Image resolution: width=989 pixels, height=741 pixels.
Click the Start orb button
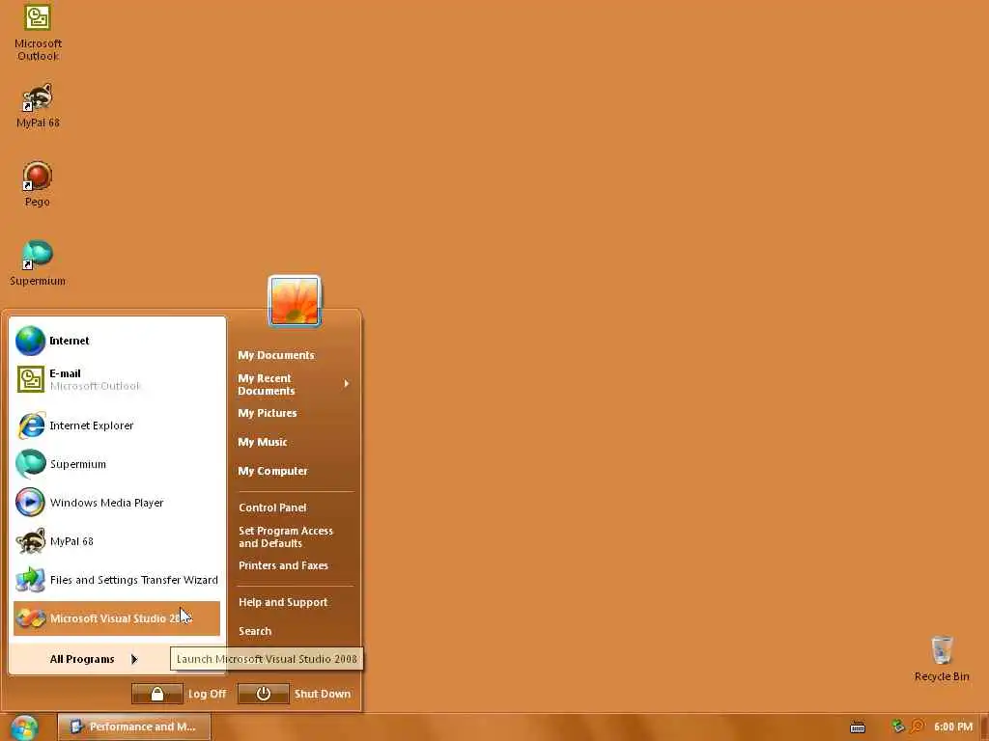24,727
